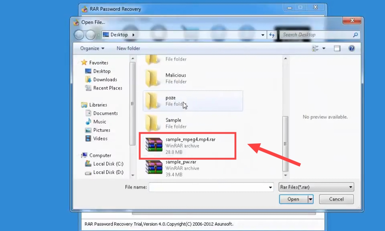The image size is (385, 231).
Task: Click the Videos film icon
Action: (x=88, y=138)
